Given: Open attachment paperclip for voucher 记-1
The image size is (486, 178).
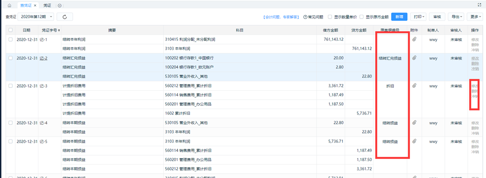Looking at the screenshot, I should pyautogui.click(x=414, y=39).
